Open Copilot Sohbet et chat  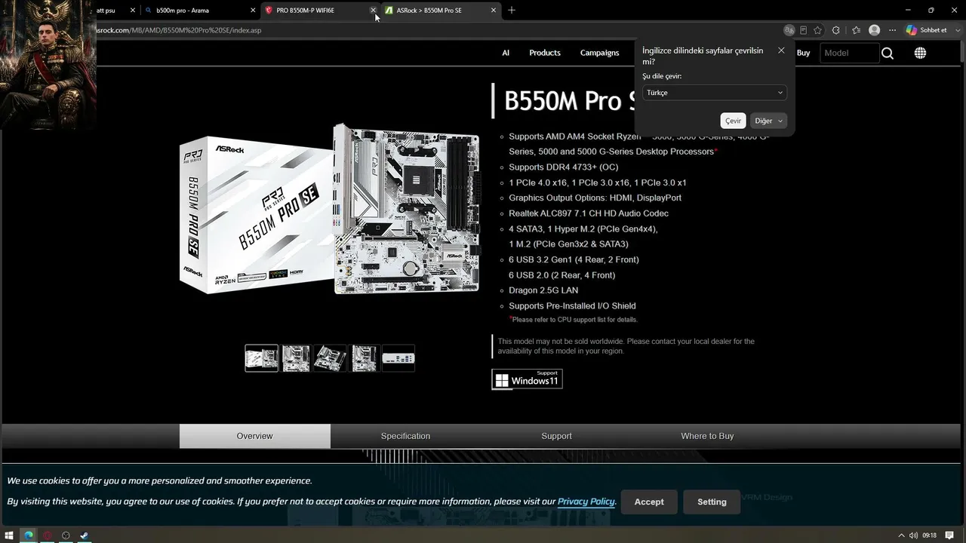pos(927,30)
